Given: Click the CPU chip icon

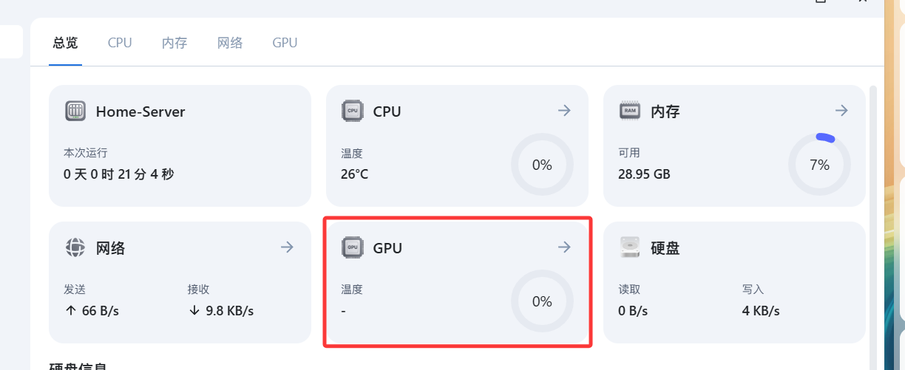Looking at the screenshot, I should (353, 112).
